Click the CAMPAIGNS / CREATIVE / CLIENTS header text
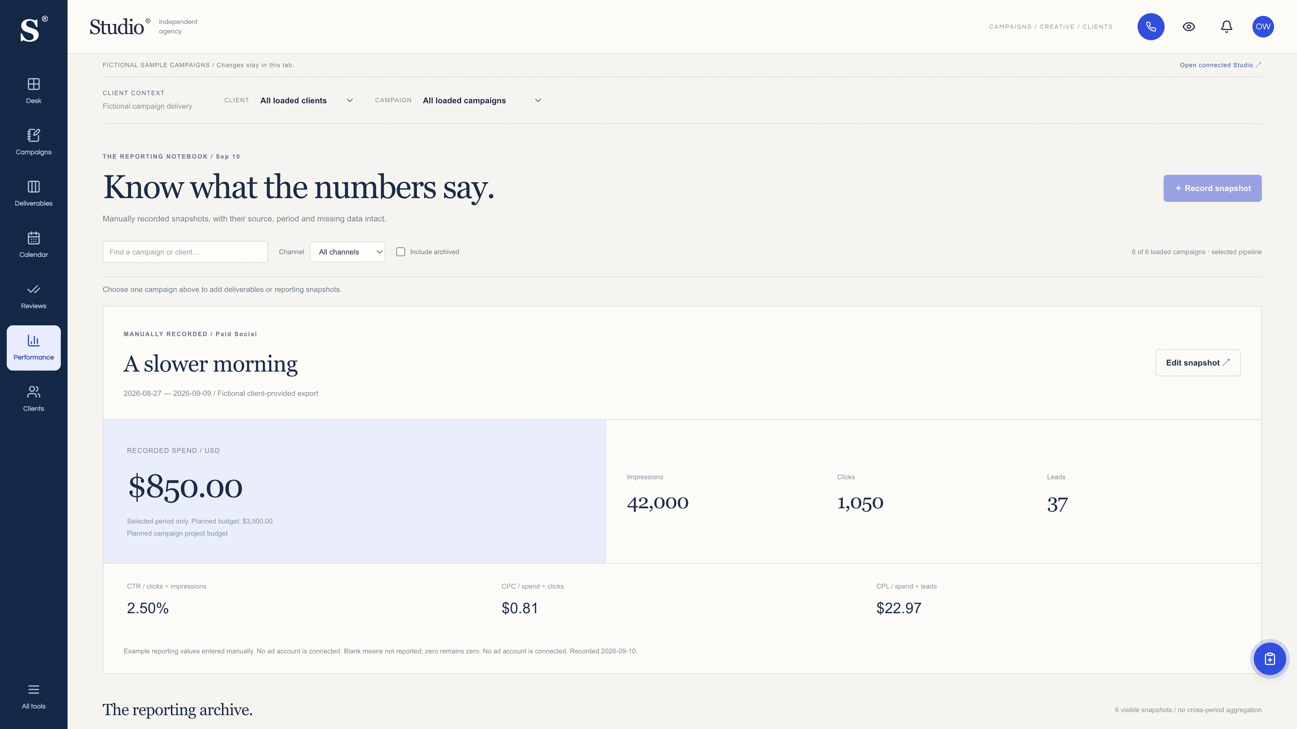 tap(1051, 27)
